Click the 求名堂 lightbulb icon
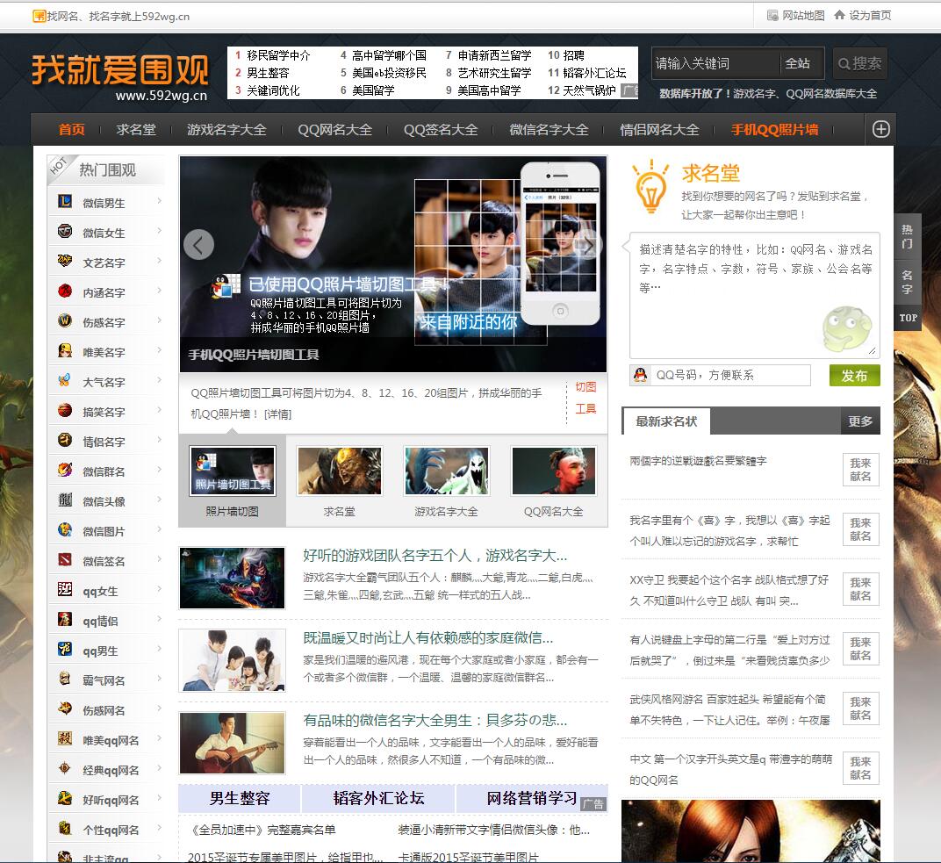Image resolution: width=941 pixels, height=863 pixels. pos(650,187)
